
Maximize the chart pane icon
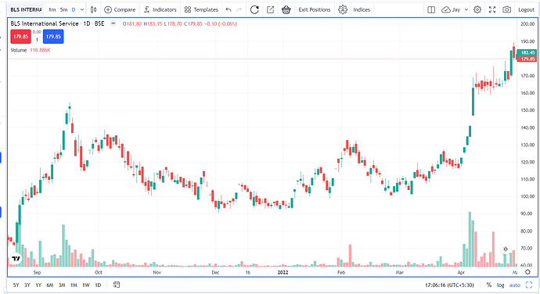(x=528, y=285)
